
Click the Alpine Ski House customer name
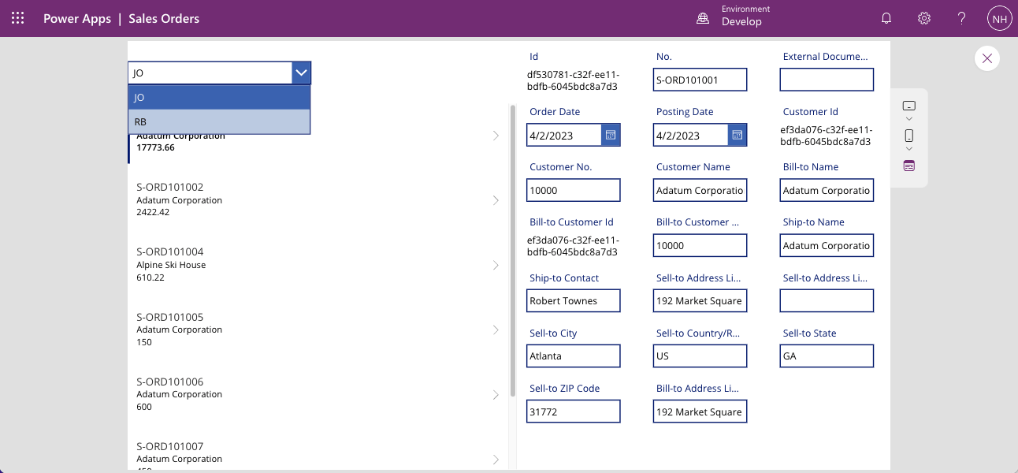[x=171, y=265]
